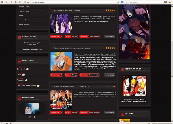Open 'Manga Naruto 700' manga link
The width and height of the screenshot is (173, 124).
pos(134,100)
